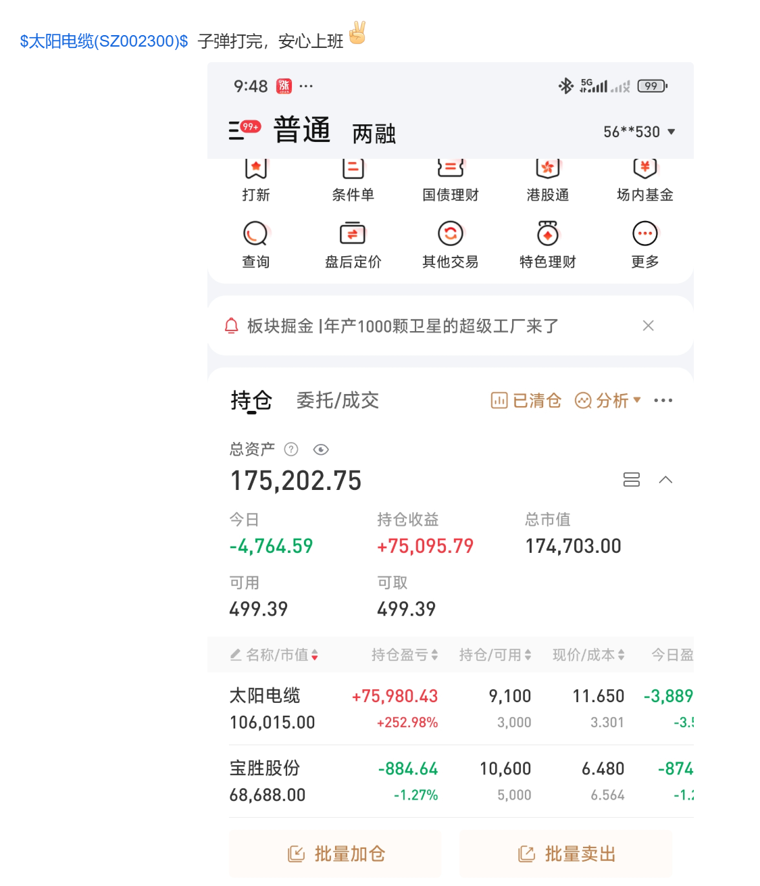Tap the 太阳电缆 profit +75,980.43

click(395, 696)
